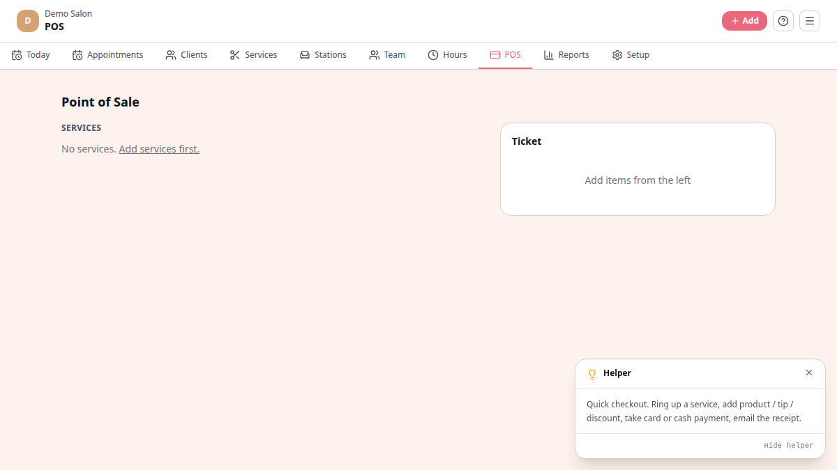Click the Clients people icon
Image resolution: width=837 pixels, height=470 pixels.
171,55
